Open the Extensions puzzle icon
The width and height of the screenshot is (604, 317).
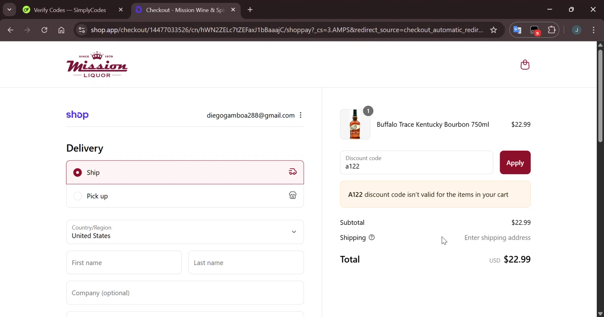click(x=552, y=30)
